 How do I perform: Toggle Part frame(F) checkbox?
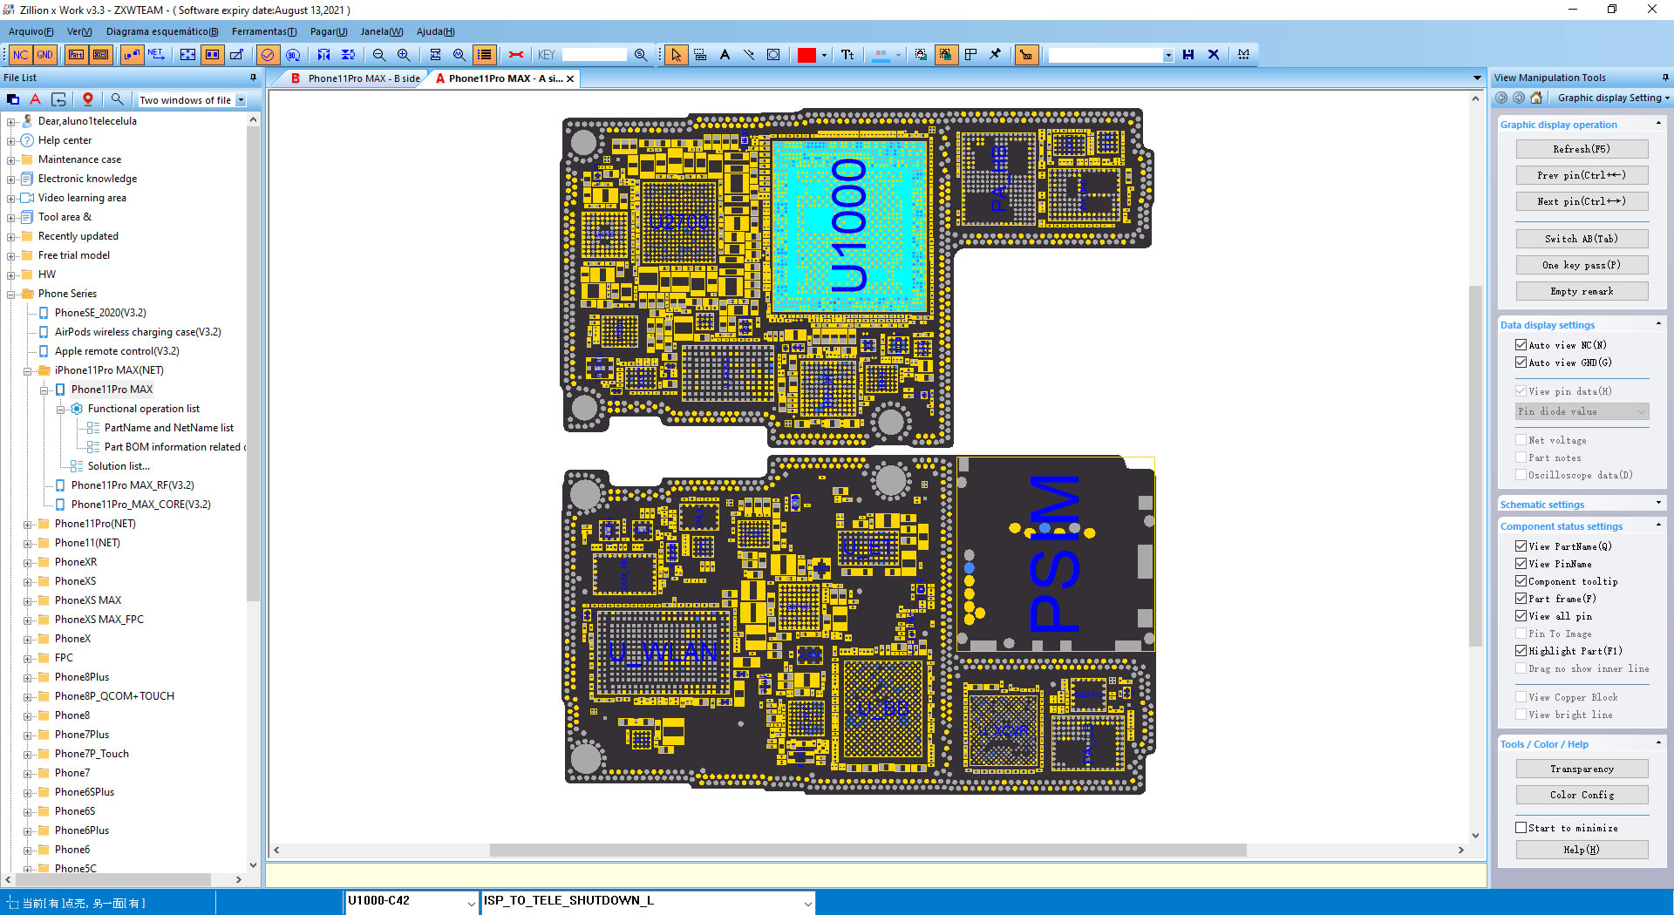coord(1521,599)
